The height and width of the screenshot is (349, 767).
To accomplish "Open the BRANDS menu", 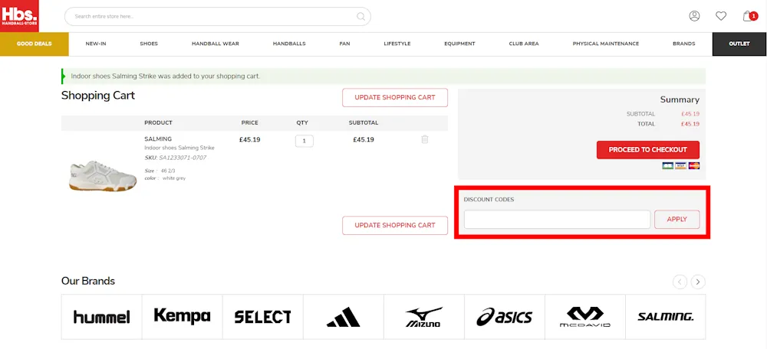I will [684, 44].
